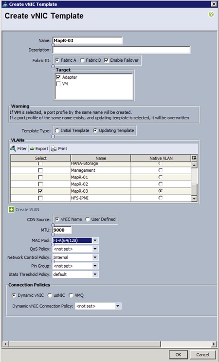Screen dimensions: 219x362
Task: Click the green help question mark icon
Action: (x=211, y=14)
